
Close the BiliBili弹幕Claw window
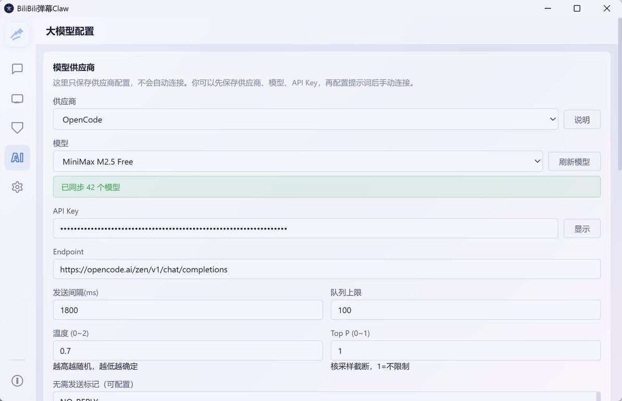coord(606,8)
